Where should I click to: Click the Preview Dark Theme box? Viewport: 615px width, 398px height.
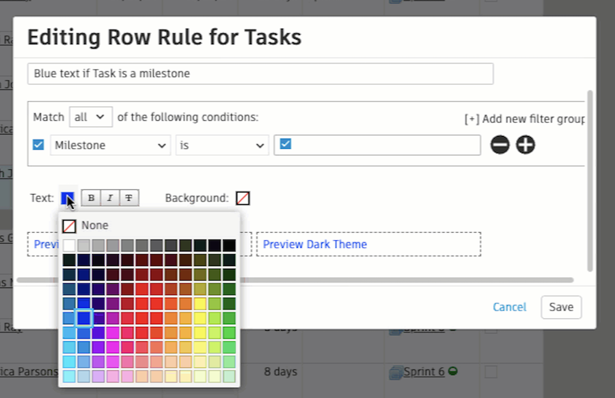tap(368, 244)
